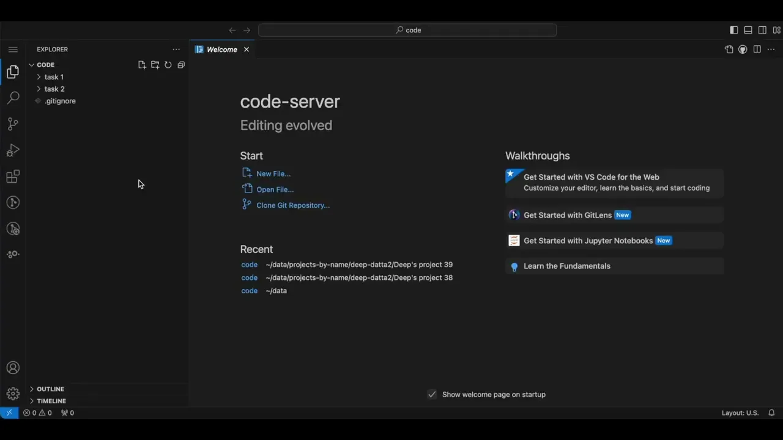Click the Layout: U.S. status bar entry
The height and width of the screenshot is (440, 783).
[x=740, y=413]
